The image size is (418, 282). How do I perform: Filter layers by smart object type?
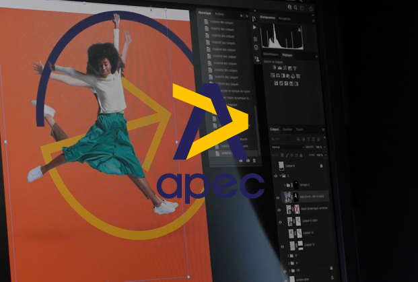pyautogui.click(x=318, y=139)
